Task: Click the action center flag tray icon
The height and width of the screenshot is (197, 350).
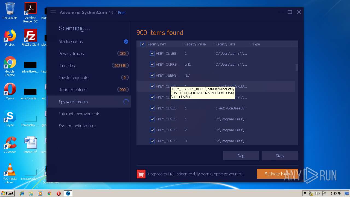Action: click(325, 193)
